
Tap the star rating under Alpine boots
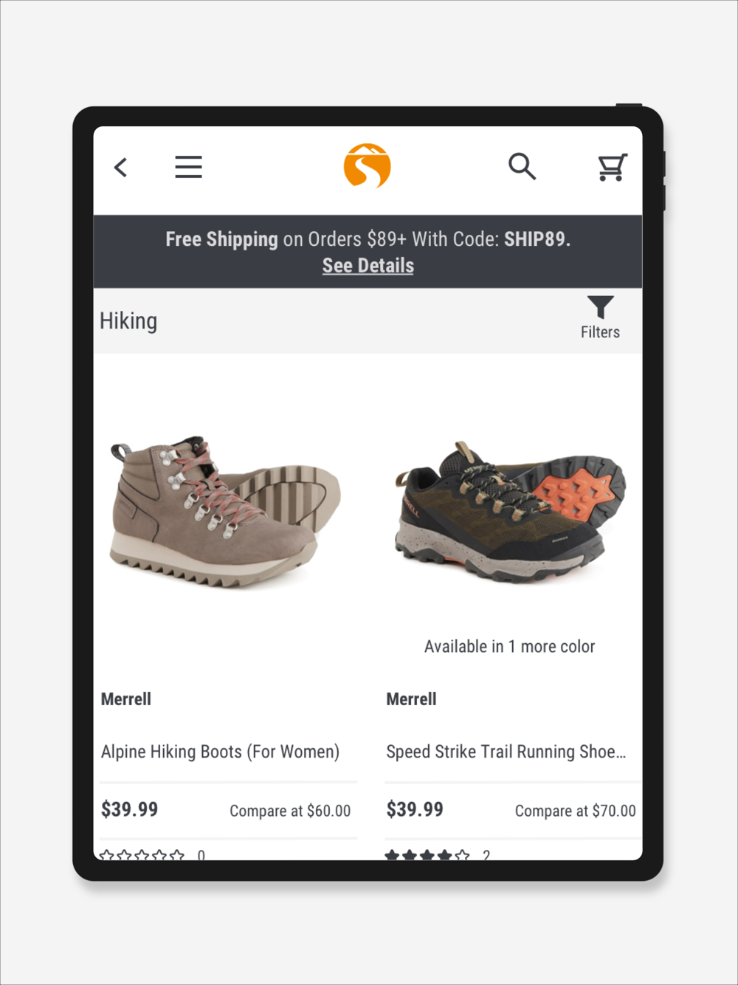(x=142, y=855)
